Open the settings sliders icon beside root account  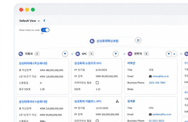pos(138,40)
